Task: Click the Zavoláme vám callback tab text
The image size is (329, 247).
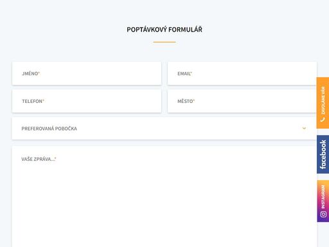Action: pyautogui.click(x=323, y=100)
